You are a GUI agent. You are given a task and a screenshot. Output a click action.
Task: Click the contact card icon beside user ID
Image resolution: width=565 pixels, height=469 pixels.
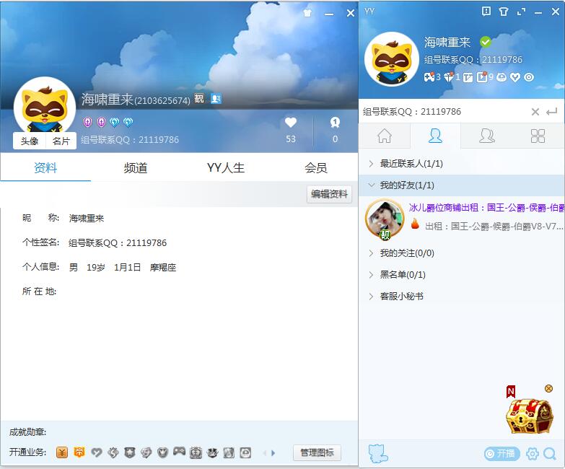216,98
